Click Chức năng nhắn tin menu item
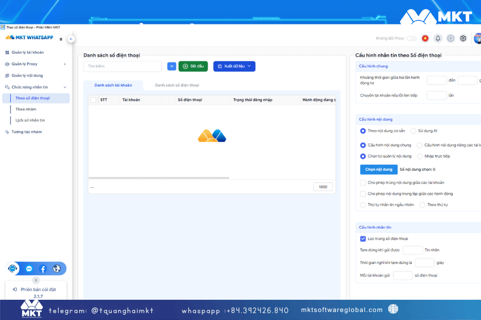The height and width of the screenshot is (320, 481). click(29, 87)
